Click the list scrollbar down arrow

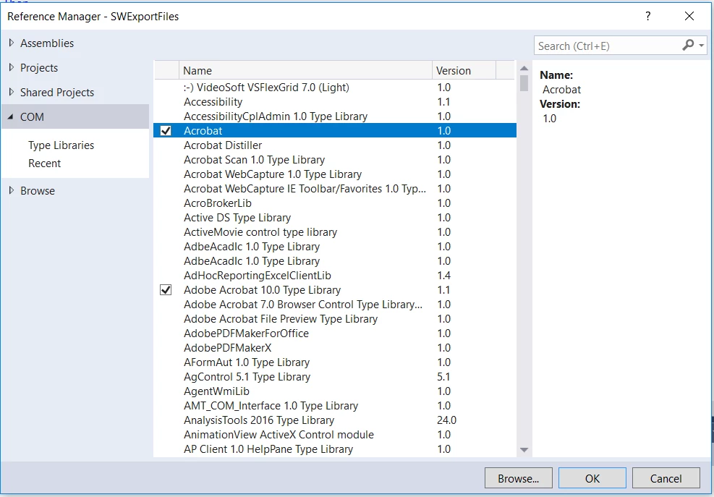click(524, 450)
